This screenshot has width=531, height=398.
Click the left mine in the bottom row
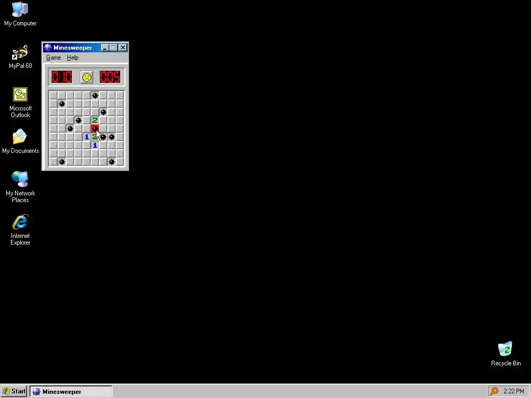pos(62,162)
